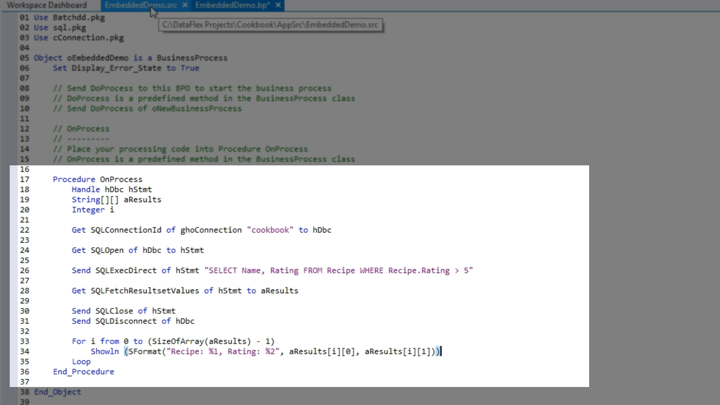
Task: Click line number 17 in gutter
Action: pyautogui.click(x=24, y=179)
